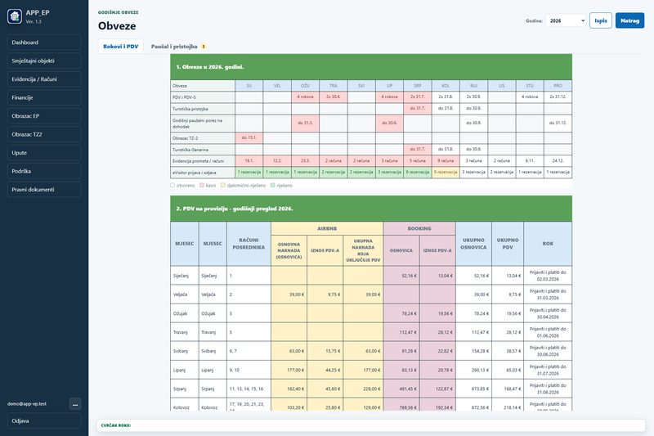Open the Dashboard sidebar item
This screenshot has height=436, width=654.
tap(44, 43)
